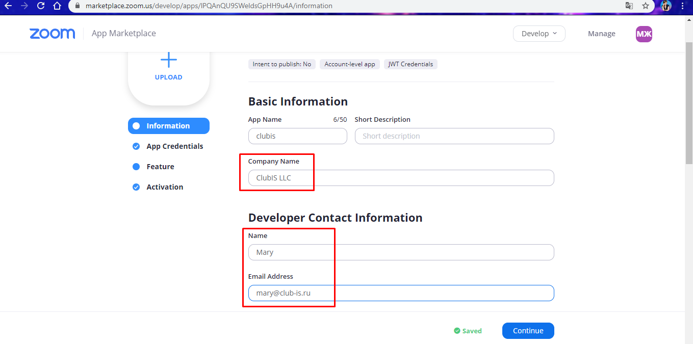The height and width of the screenshot is (344, 693).
Task: Click the Continue button
Action: click(528, 331)
